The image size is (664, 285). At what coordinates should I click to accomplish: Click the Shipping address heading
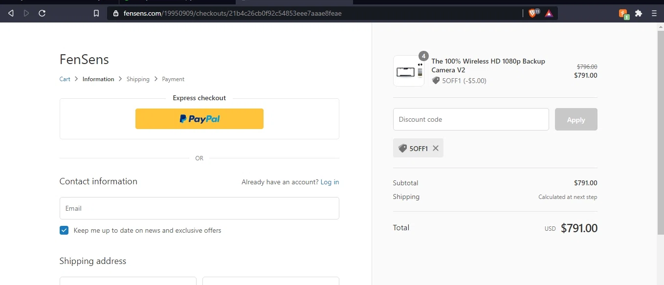(93, 261)
